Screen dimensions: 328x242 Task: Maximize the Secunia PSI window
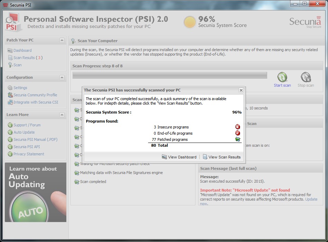(305, 3)
